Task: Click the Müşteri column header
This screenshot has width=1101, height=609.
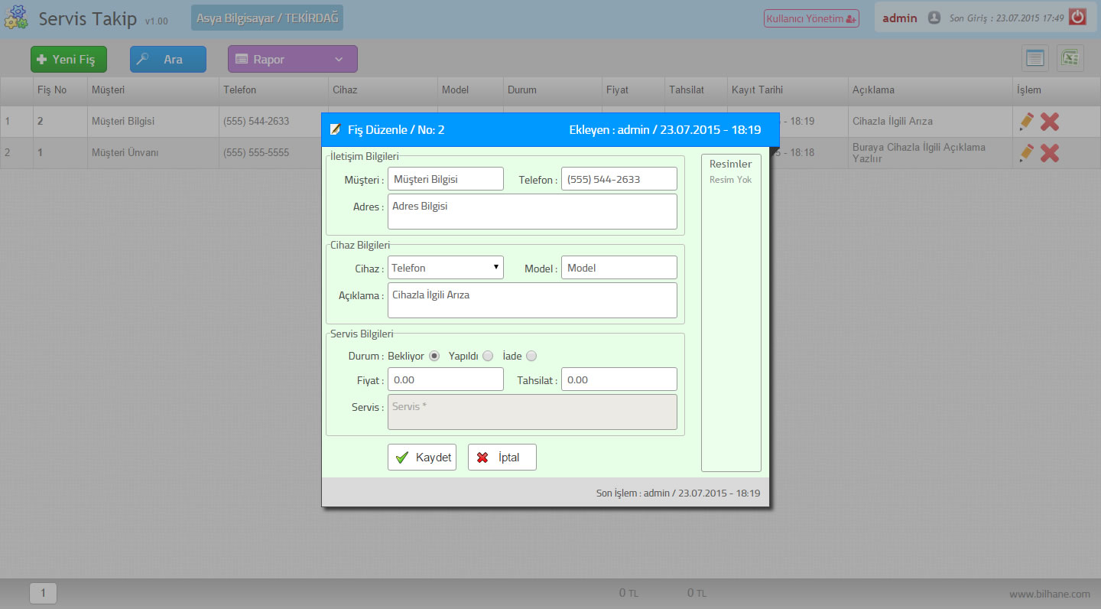Action: pos(108,90)
